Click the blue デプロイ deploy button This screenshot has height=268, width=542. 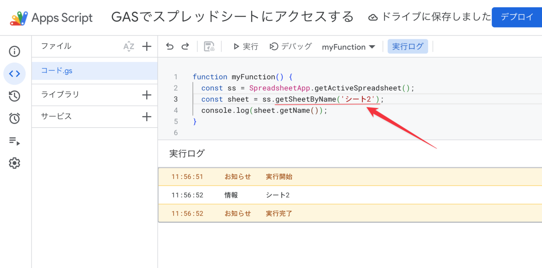coord(517,17)
